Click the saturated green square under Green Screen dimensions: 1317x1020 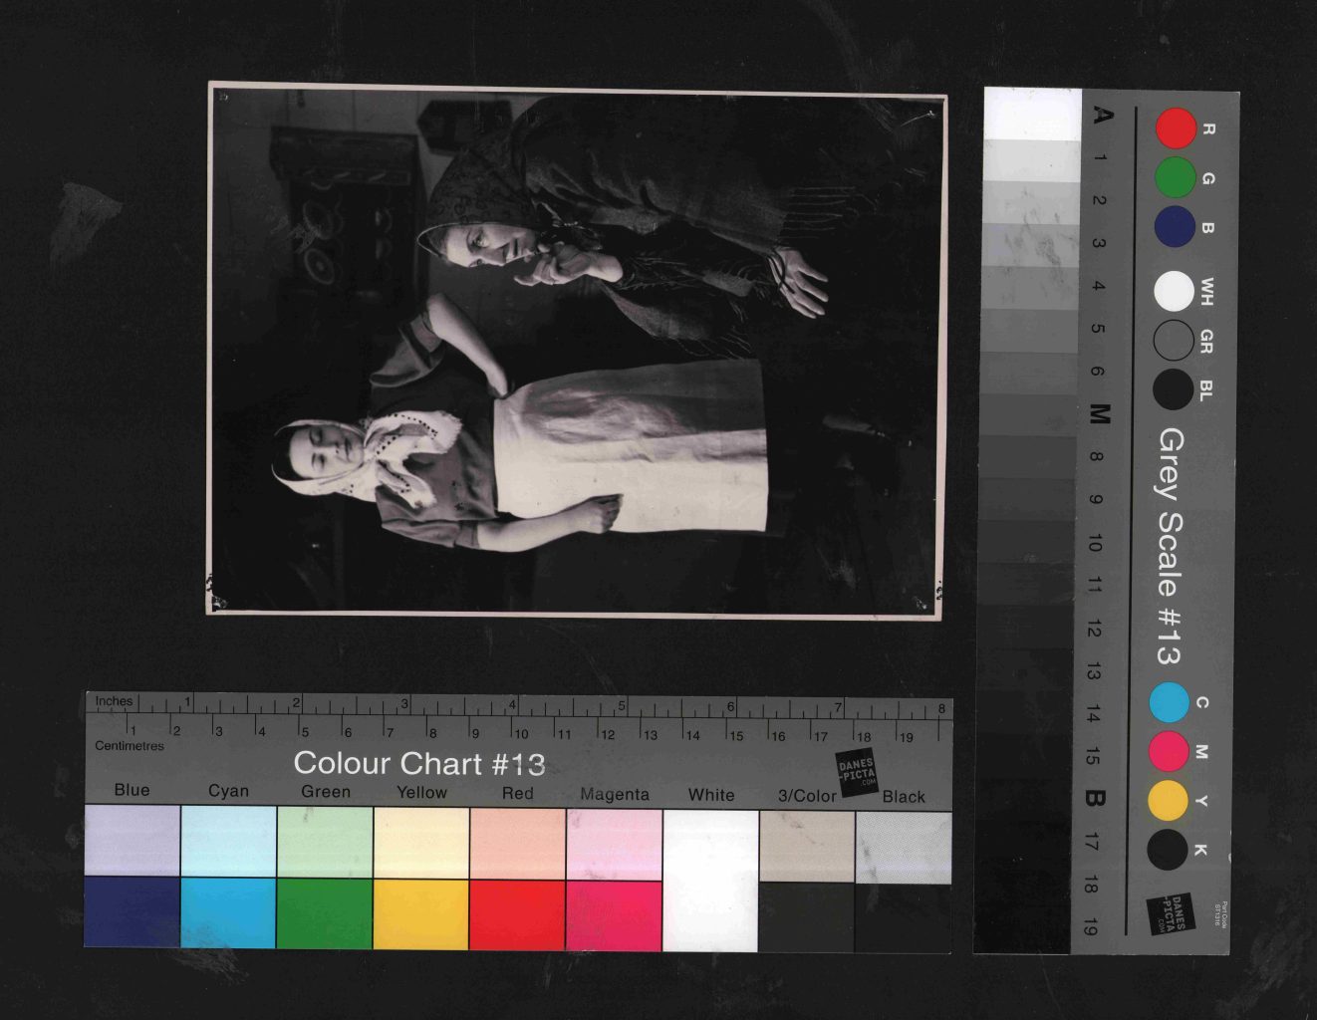[325, 913]
